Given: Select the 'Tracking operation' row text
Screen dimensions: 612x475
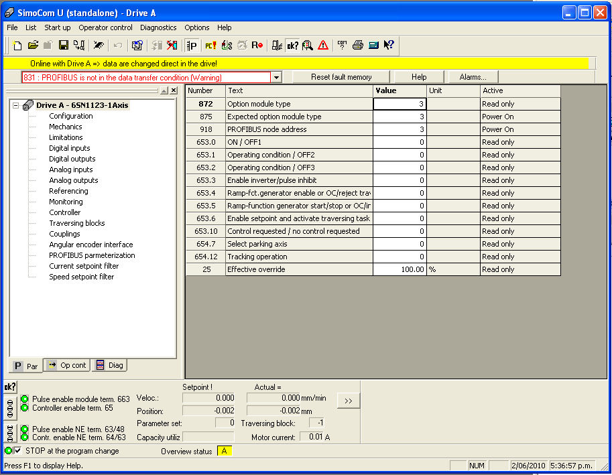Looking at the screenshot, I should (x=257, y=257).
